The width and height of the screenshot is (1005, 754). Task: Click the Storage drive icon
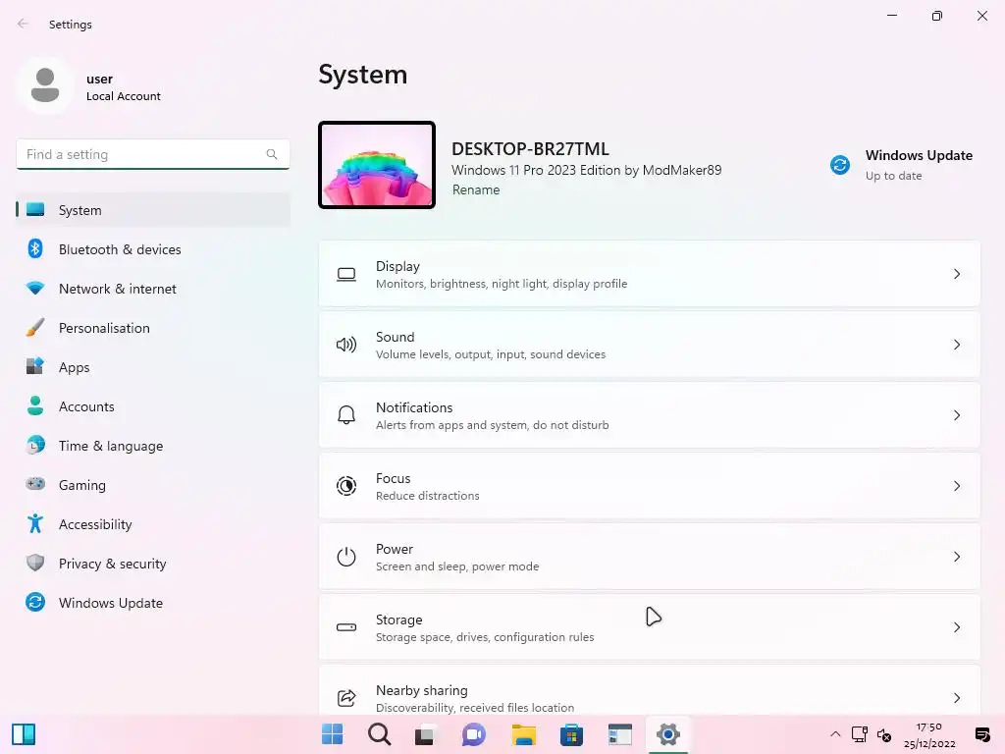coord(346,627)
